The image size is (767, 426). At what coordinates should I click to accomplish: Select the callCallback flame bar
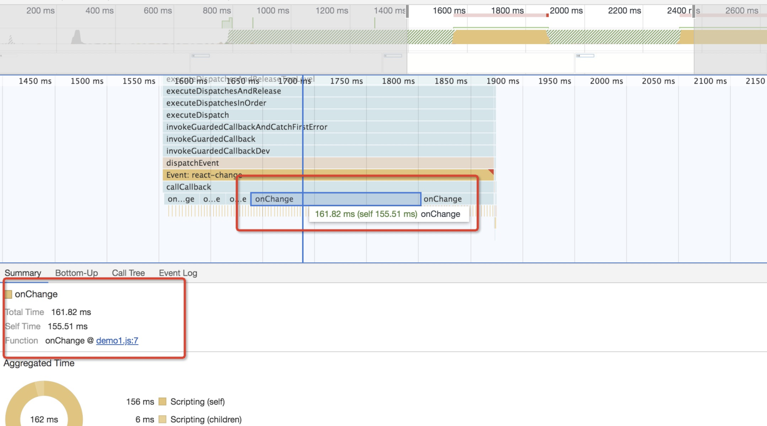329,187
